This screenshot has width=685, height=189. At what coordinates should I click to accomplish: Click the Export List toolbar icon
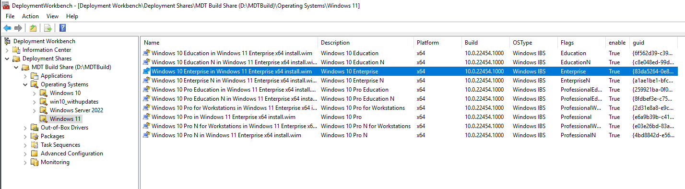(48, 28)
